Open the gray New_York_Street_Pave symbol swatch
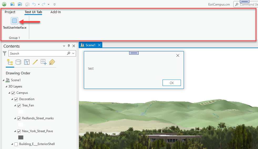This screenshot has width=258, height=149. [21, 137]
